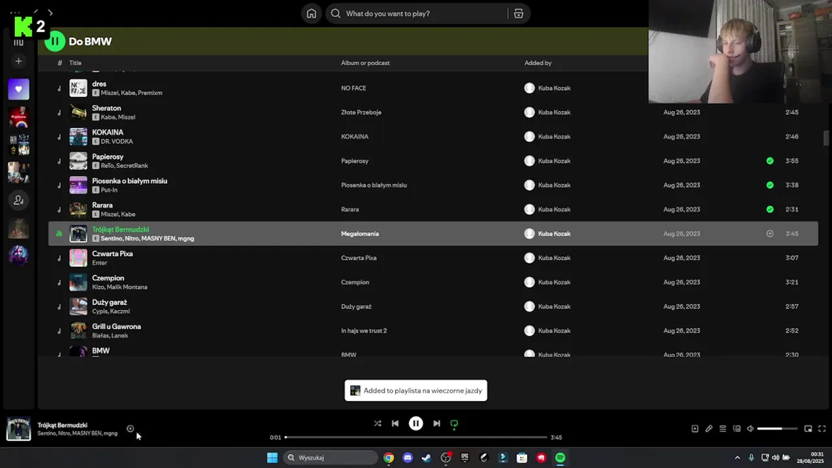
Task: Open album link 'In hajs we trust 2'
Action: [x=363, y=331]
